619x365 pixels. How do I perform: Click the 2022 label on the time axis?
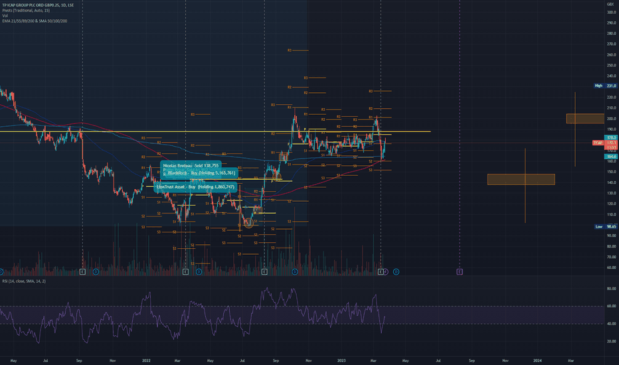click(x=146, y=360)
